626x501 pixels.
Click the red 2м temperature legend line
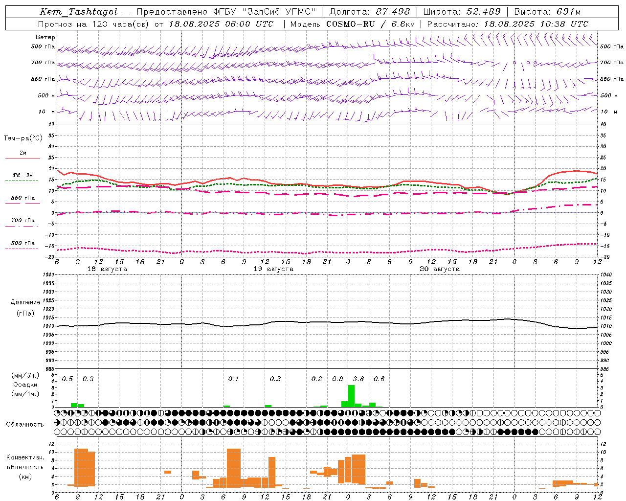pyautogui.click(x=22, y=159)
